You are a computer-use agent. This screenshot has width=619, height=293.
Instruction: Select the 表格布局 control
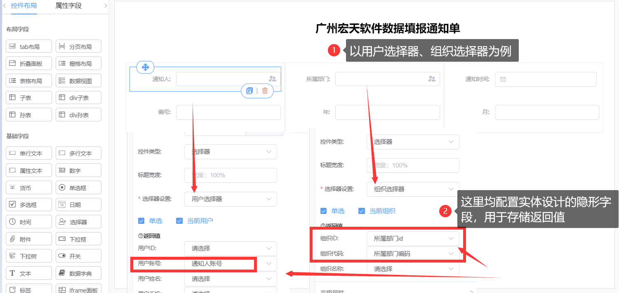(x=29, y=81)
